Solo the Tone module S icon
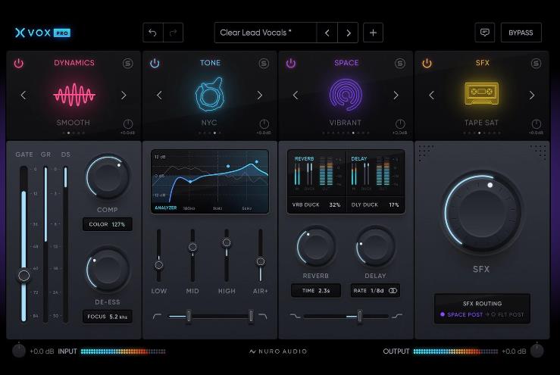The height and width of the screenshot is (375, 560). click(x=264, y=64)
